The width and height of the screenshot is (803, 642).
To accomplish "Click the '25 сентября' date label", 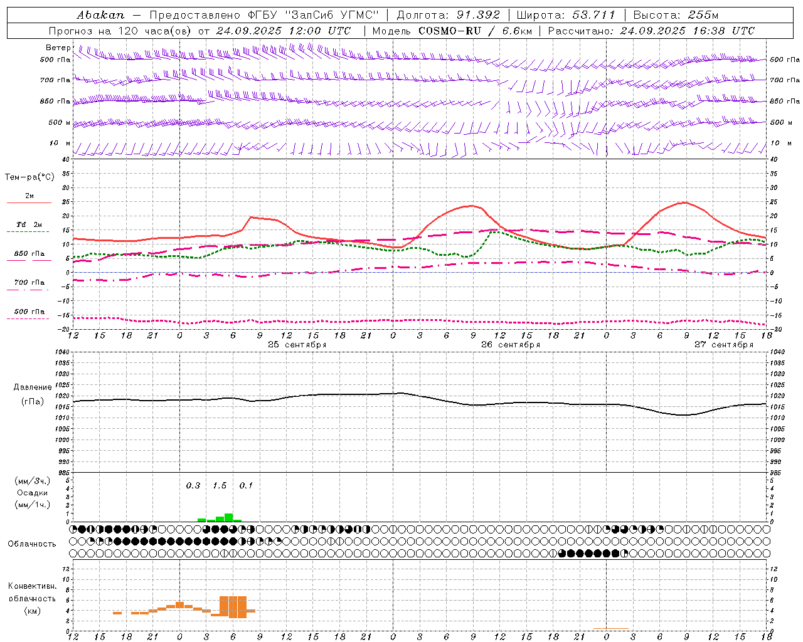I will (x=297, y=345).
